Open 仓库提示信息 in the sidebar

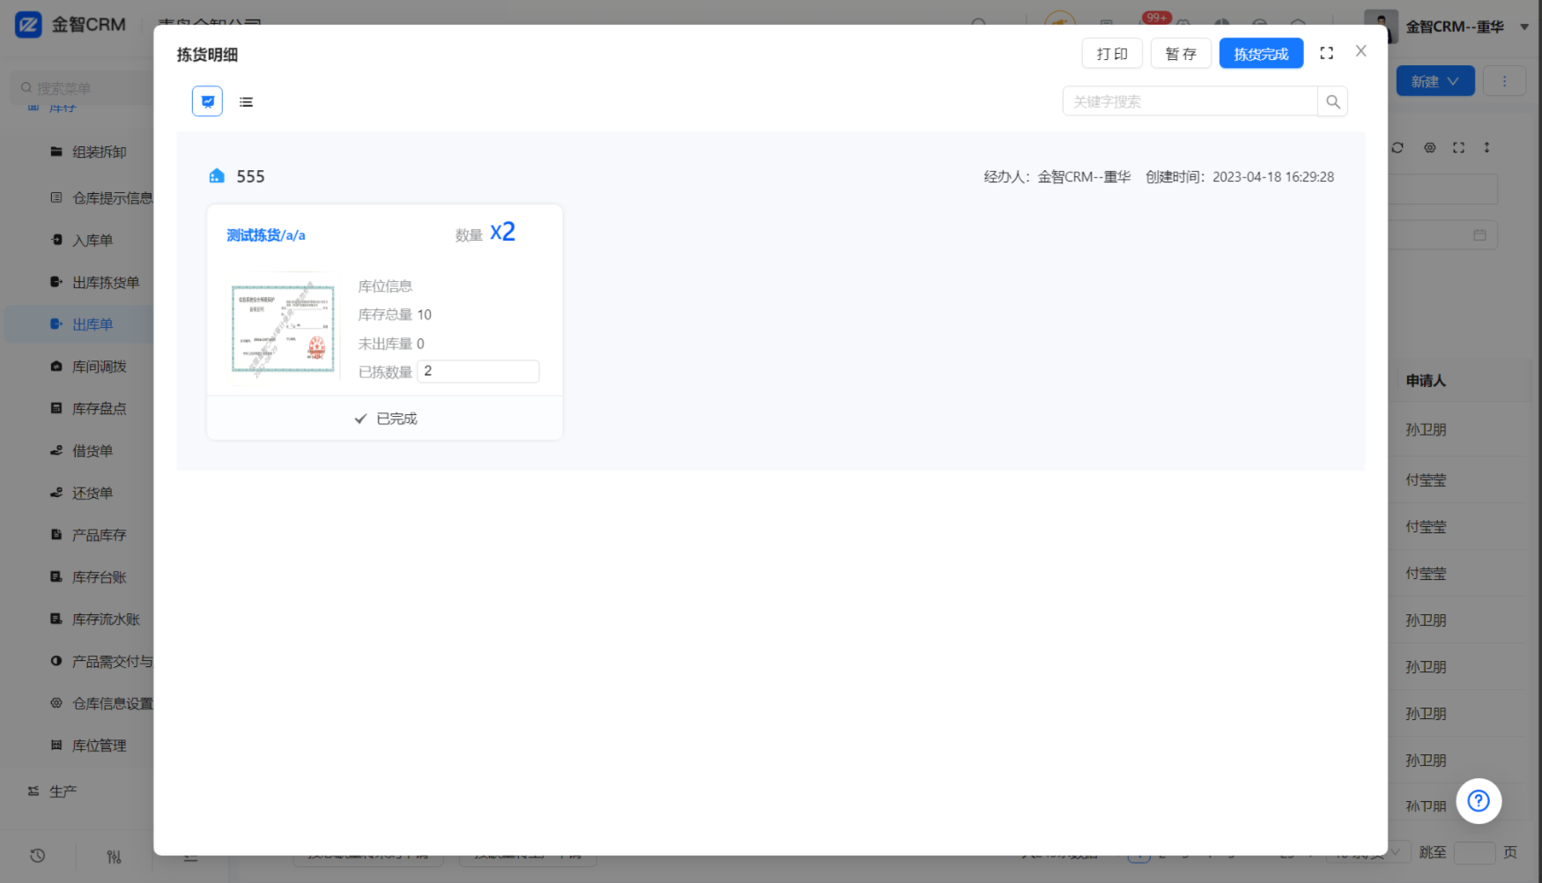pyautogui.click(x=113, y=198)
